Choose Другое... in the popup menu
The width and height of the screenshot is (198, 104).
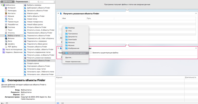click(x=75, y=58)
